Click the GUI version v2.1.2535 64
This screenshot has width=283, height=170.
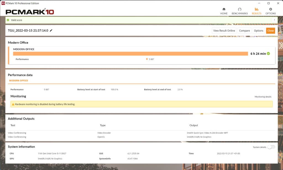[x=133, y=153]
